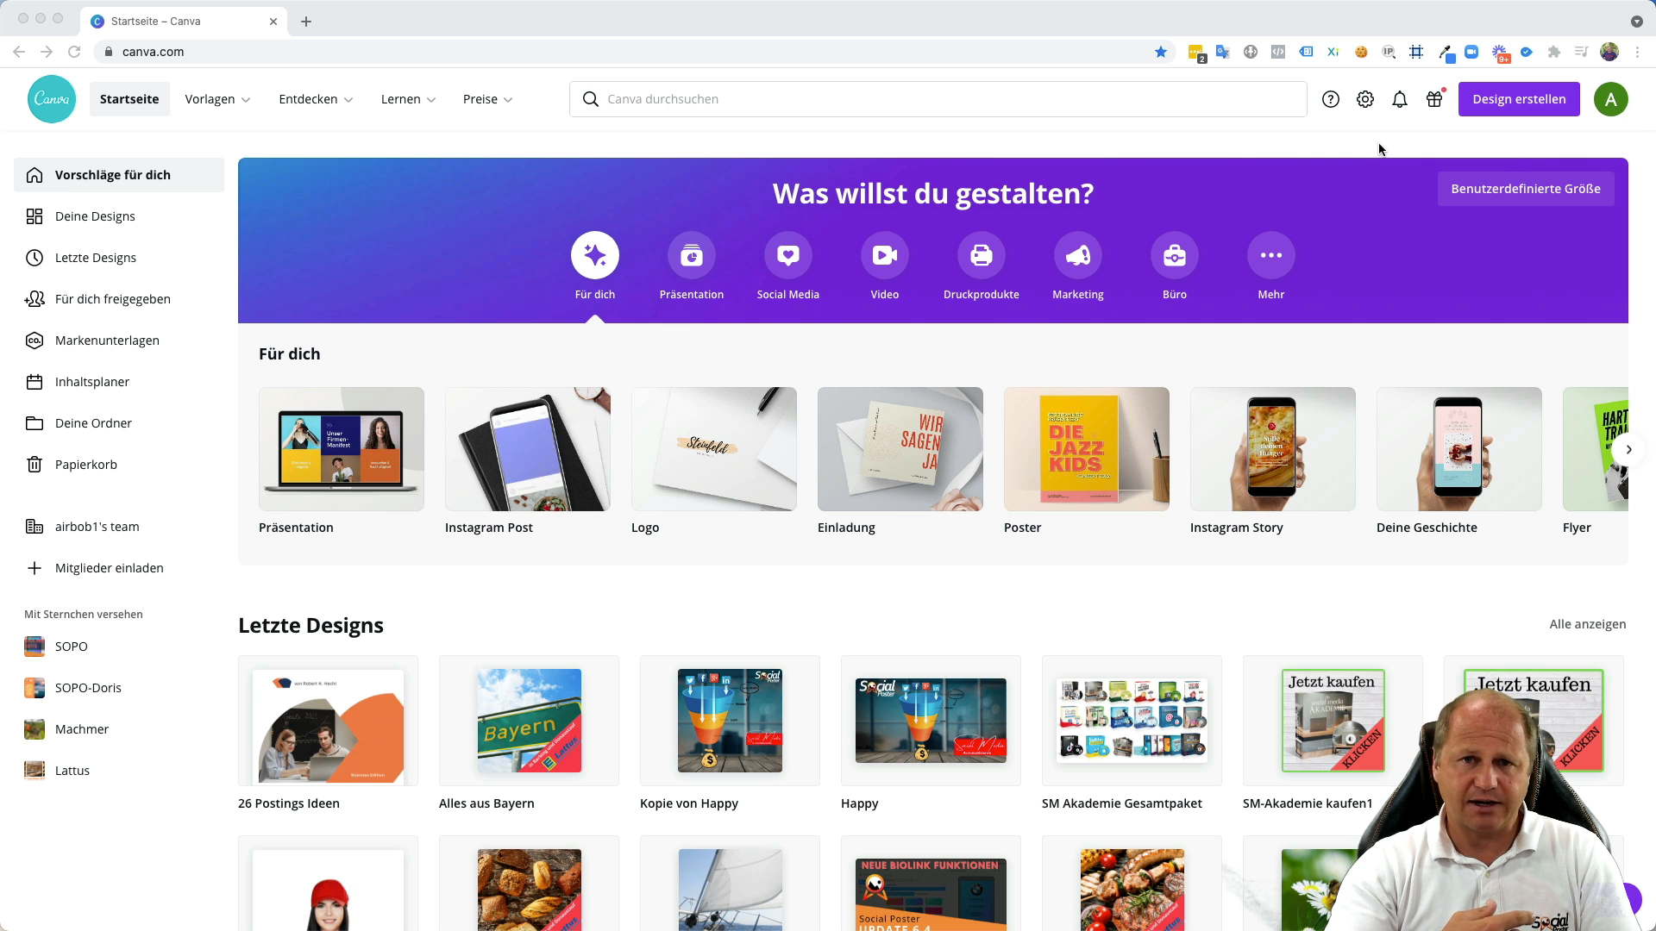The image size is (1656, 931).
Task: Select the Marketing megaphone icon
Action: tap(1078, 255)
